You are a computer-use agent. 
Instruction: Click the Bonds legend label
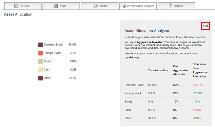[x=48, y=61]
